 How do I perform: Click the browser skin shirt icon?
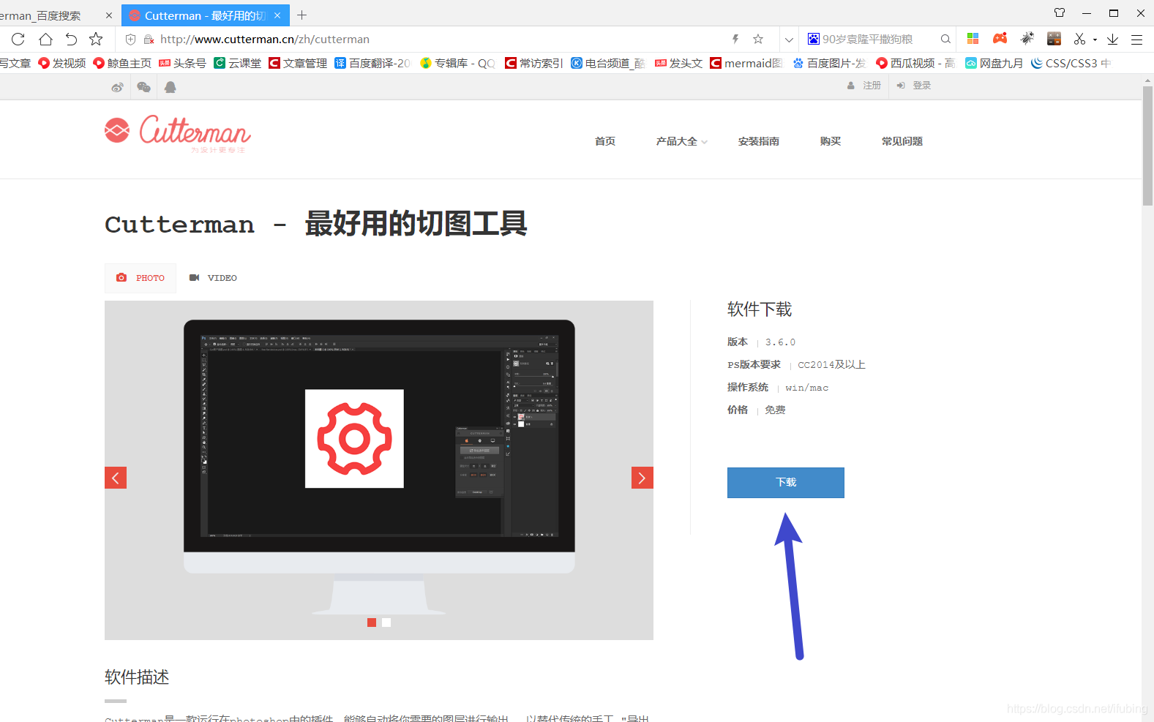coord(1059,13)
